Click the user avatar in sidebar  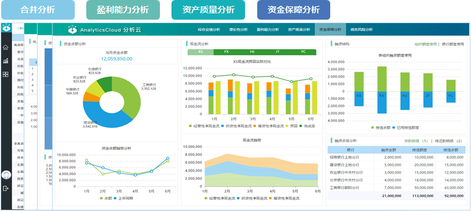(6, 175)
